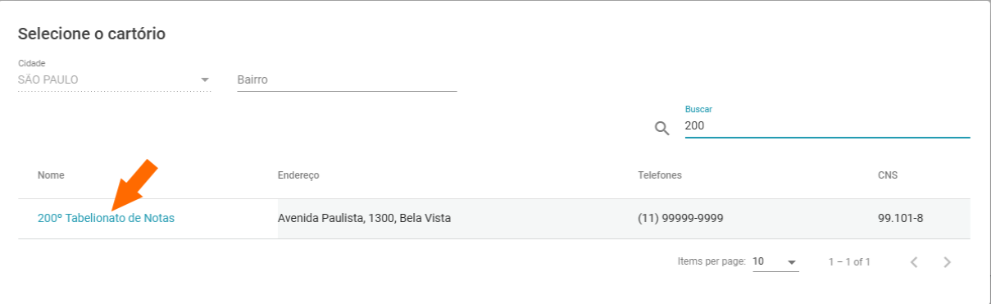This screenshot has height=304, width=991.
Task: Click the magnifying glass search icon
Action: click(662, 128)
